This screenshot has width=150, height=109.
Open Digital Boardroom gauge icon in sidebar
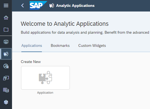[6, 66]
